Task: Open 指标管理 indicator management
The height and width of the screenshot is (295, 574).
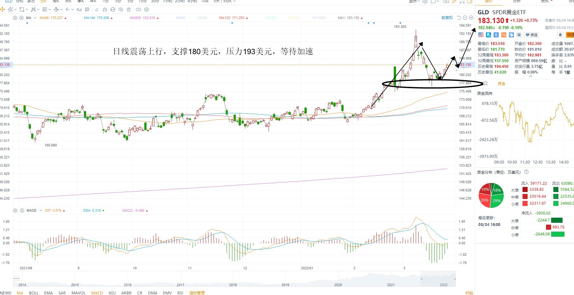Action: pyautogui.click(x=197, y=293)
